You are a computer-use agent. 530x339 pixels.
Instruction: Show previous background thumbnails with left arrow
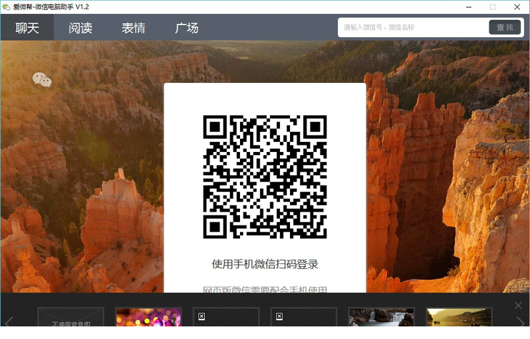9,322
